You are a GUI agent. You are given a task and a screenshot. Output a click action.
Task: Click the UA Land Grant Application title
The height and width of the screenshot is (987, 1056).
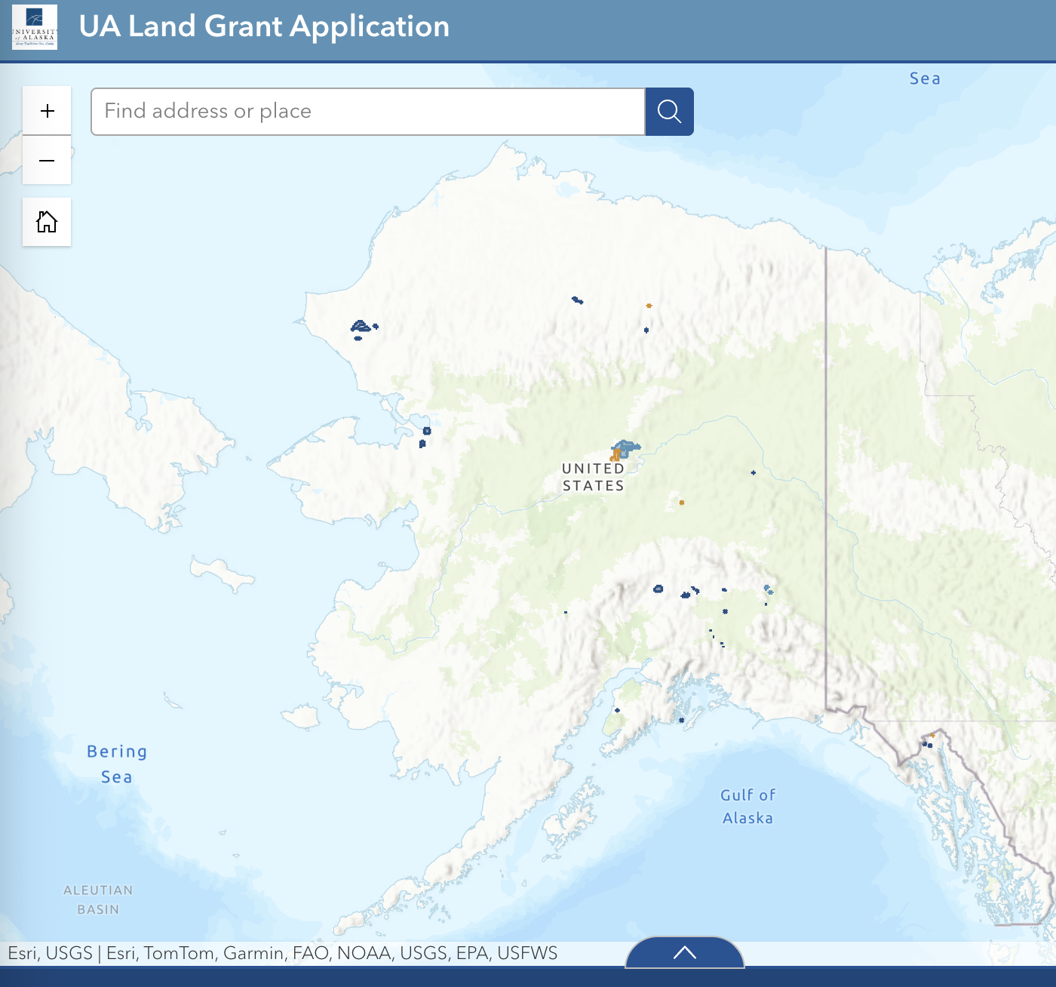[264, 26]
